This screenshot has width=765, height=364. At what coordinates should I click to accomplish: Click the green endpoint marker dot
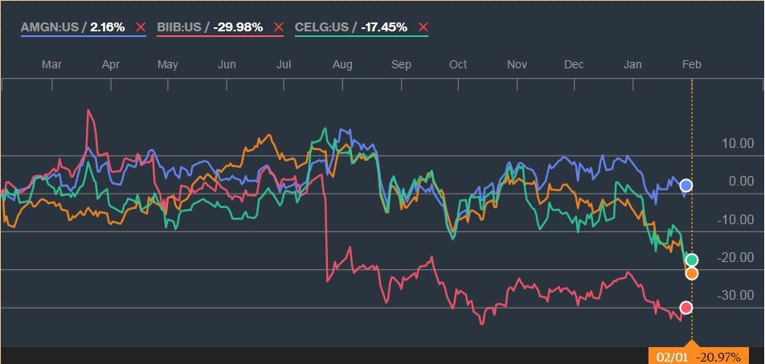click(x=692, y=260)
